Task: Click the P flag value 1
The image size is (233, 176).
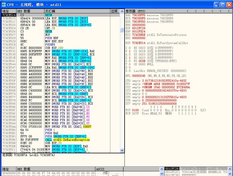Action: [130, 51]
